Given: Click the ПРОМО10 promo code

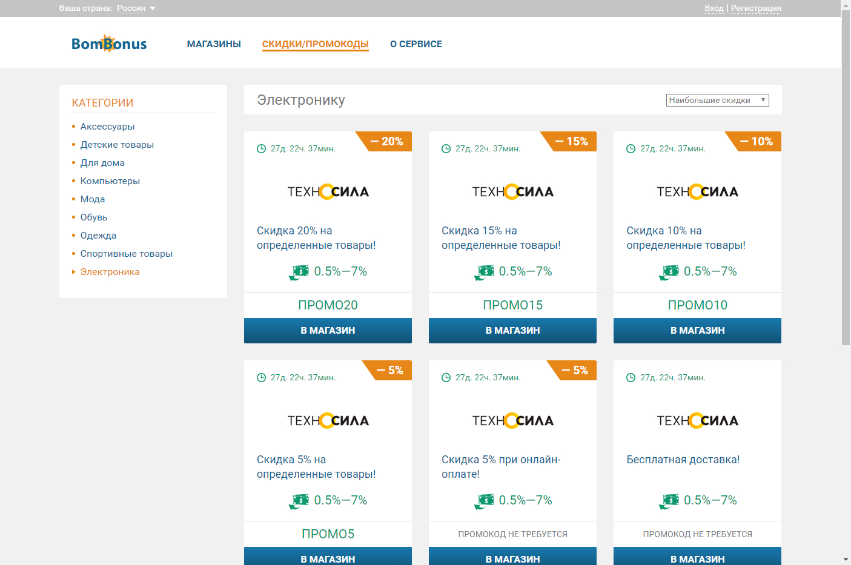Looking at the screenshot, I should [x=698, y=305].
